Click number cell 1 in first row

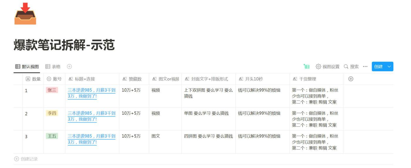click(33, 96)
